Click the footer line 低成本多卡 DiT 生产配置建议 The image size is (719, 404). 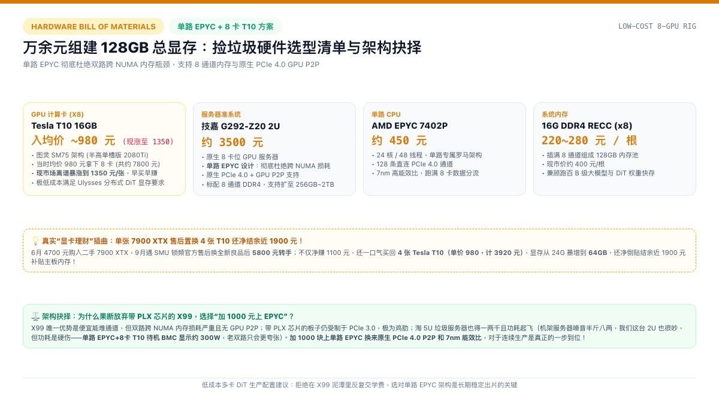coord(359,385)
